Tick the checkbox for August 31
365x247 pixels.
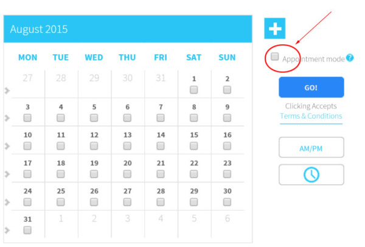(27, 230)
